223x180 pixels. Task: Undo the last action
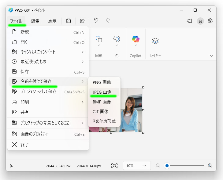point(96,21)
